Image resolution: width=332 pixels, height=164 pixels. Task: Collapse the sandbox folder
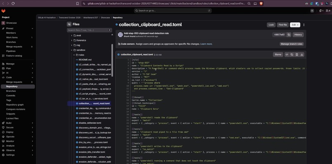[x=72, y=50]
